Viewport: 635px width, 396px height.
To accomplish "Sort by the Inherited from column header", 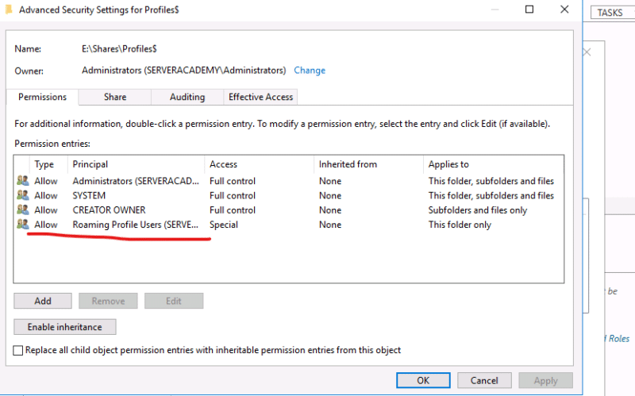I will pyautogui.click(x=368, y=164).
